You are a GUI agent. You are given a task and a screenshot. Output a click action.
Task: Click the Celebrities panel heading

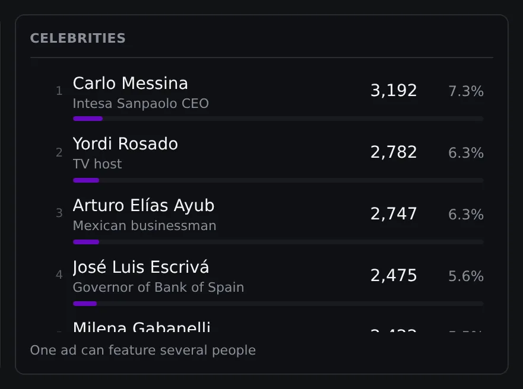point(78,39)
